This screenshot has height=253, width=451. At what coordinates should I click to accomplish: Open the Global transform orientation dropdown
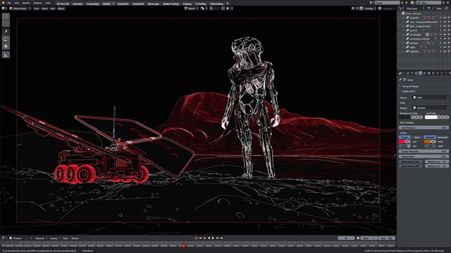pyautogui.click(x=192, y=8)
